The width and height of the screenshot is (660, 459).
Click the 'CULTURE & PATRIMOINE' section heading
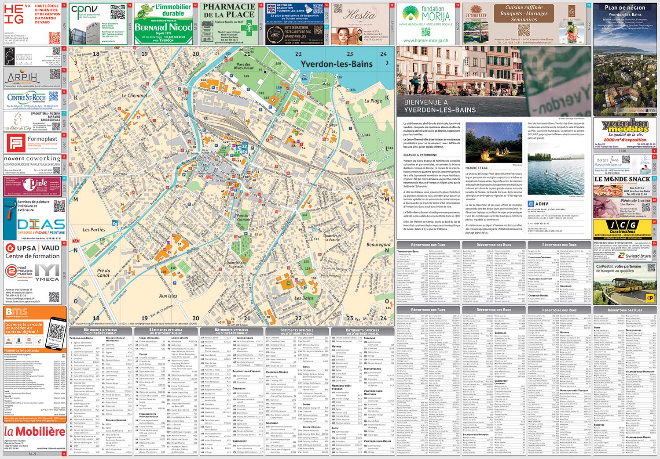coord(420,155)
